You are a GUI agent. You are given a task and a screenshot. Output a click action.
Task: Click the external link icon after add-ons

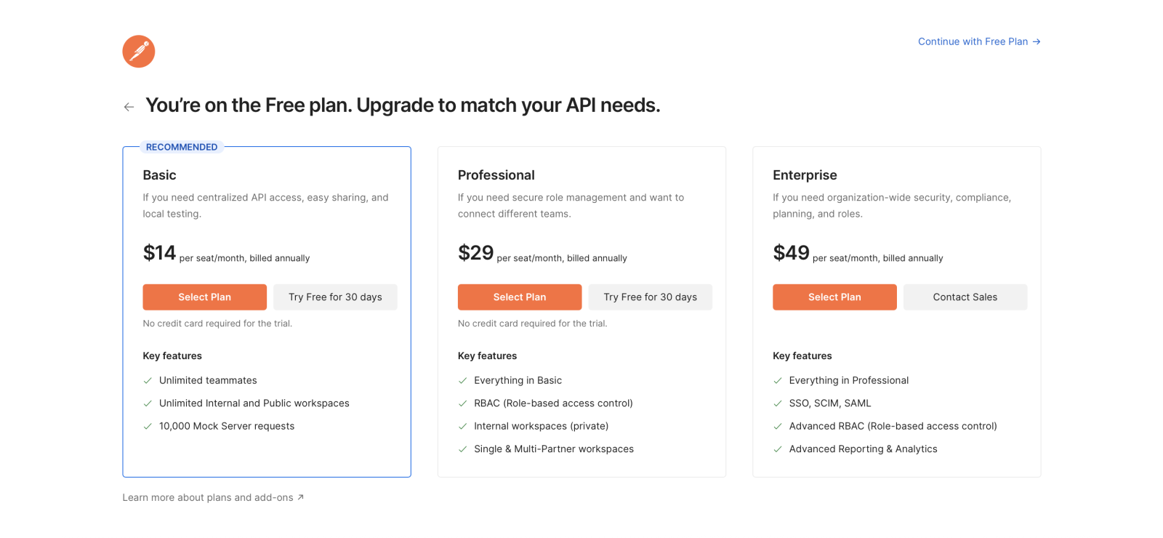[300, 497]
